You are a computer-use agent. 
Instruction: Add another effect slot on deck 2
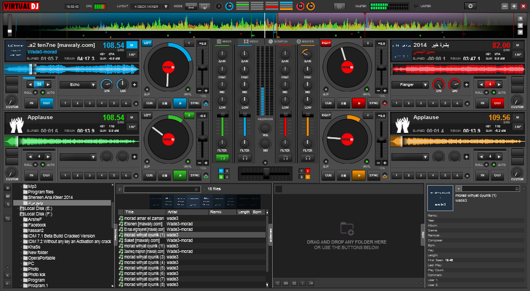click(x=467, y=85)
